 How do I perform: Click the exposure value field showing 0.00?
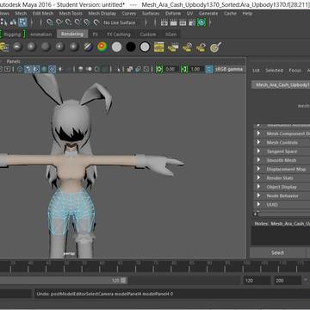[x=170, y=69]
